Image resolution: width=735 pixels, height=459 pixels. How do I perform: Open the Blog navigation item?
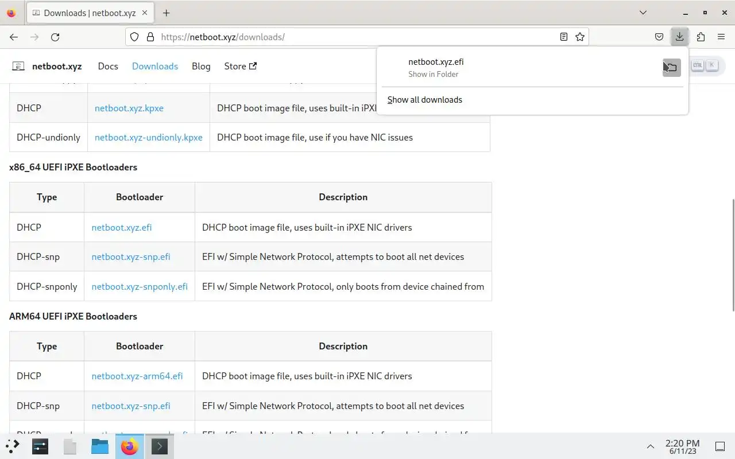click(201, 66)
